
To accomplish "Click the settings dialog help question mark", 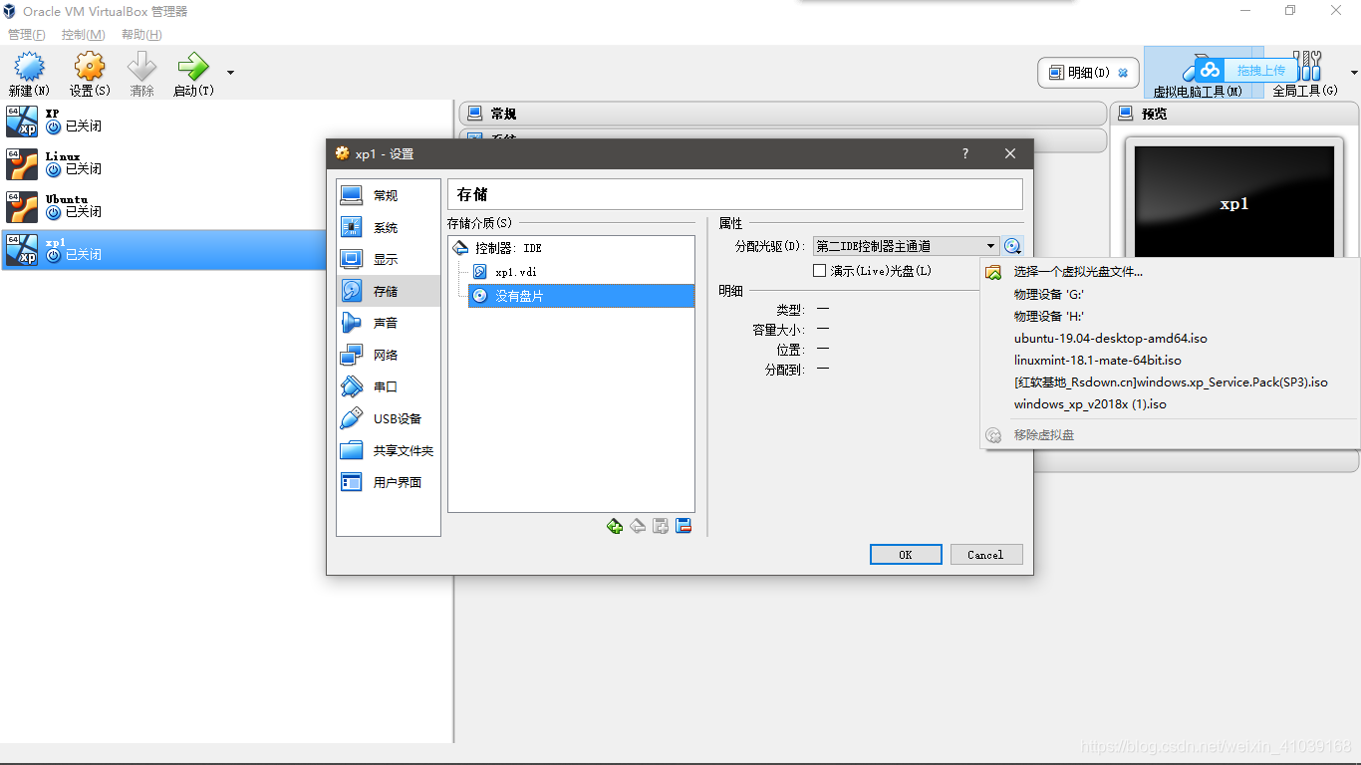I will coord(964,153).
